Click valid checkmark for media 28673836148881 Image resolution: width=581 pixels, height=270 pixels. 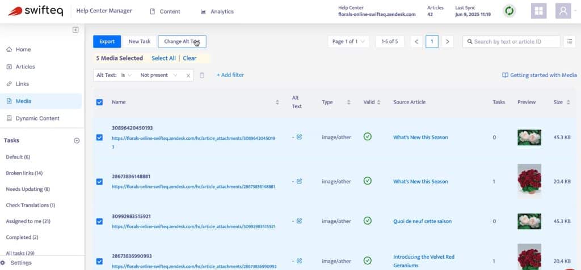367,181
